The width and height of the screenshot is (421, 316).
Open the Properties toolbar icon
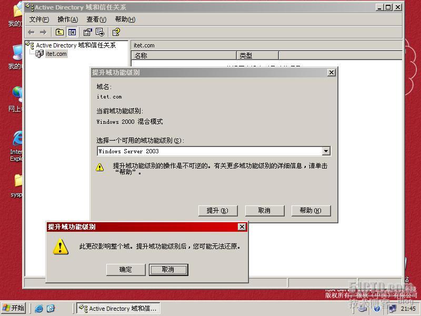[87, 32]
